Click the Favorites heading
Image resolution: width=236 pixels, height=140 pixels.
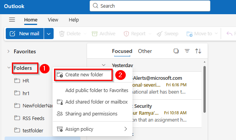tap(25, 51)
